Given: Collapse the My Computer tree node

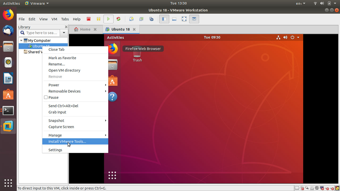Looking at the screenshot, I should [21, 40].
